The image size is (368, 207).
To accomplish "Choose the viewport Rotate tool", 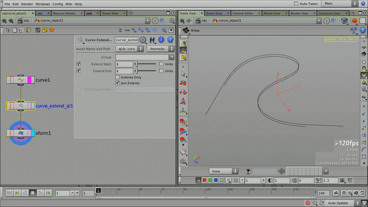I will (x=183, y=92).
